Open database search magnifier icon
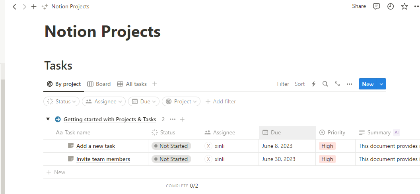Image resolution: width=420 pixels, height=194 pixels. [325, 84]
